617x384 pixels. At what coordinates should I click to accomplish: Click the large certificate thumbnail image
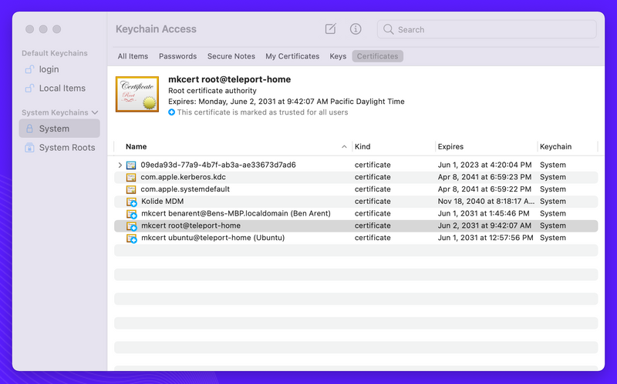pyautogui.click(x=137, y=95)
